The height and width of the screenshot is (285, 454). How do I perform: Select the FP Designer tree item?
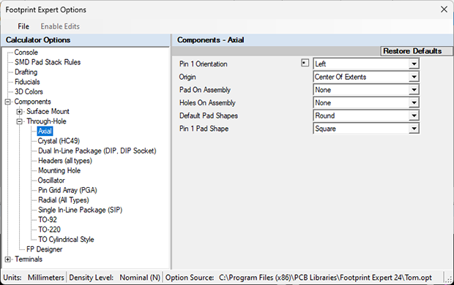[44, 249]
